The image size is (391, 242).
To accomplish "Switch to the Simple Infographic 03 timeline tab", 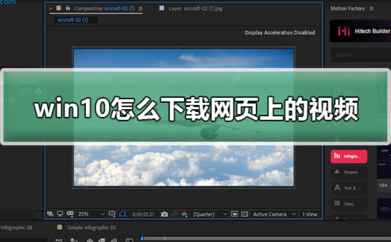I will point(91,227).
